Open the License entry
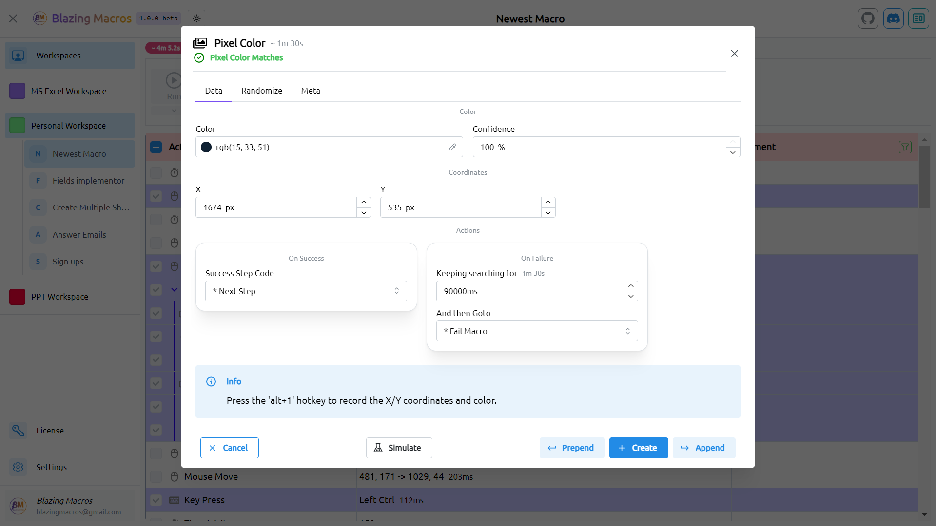This screenshot has width=936, height=526. pos(70,431)
